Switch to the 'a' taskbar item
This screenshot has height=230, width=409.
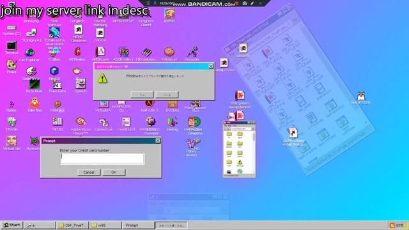tap(40, 226)
